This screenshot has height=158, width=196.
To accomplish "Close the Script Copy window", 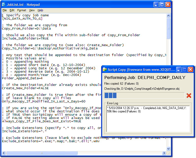I will (x=190, y=69).
